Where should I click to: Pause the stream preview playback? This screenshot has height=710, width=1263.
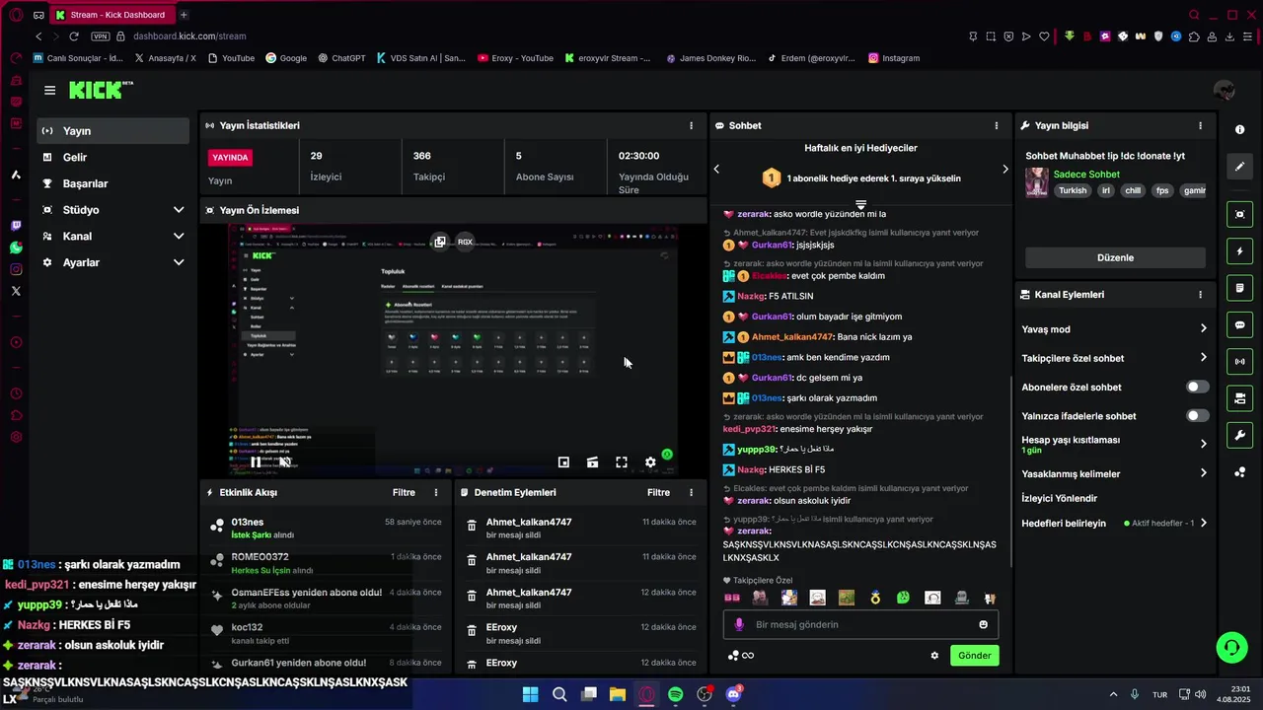tap(256, 461)
